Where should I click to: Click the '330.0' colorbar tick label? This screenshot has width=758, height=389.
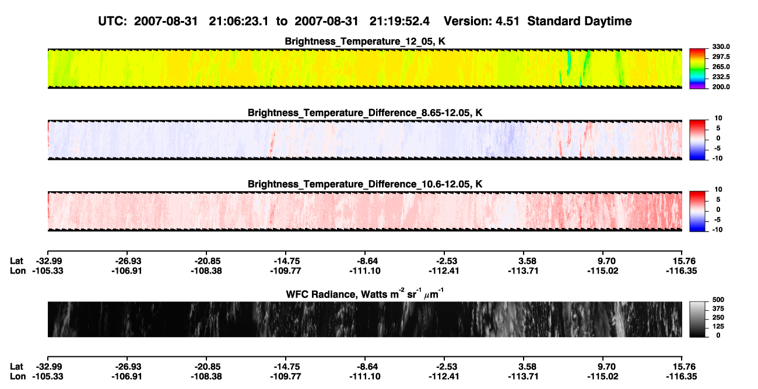(x=722, y=47)
